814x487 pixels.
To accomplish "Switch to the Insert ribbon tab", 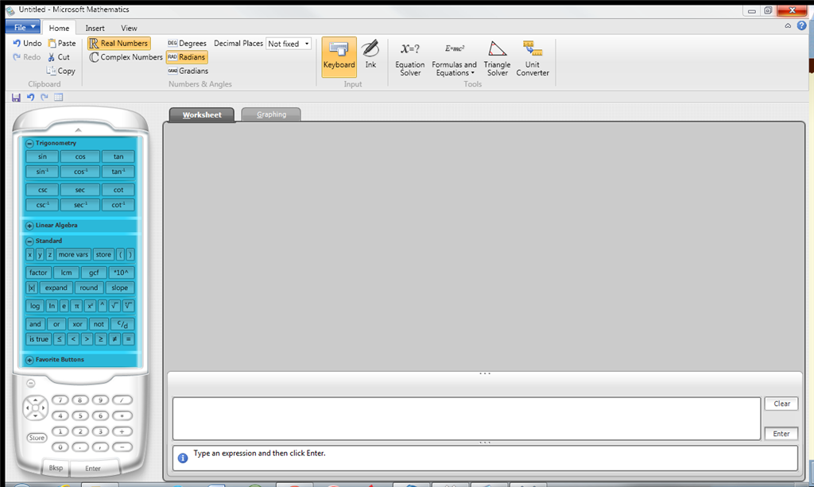I will (x=95, y=28).
